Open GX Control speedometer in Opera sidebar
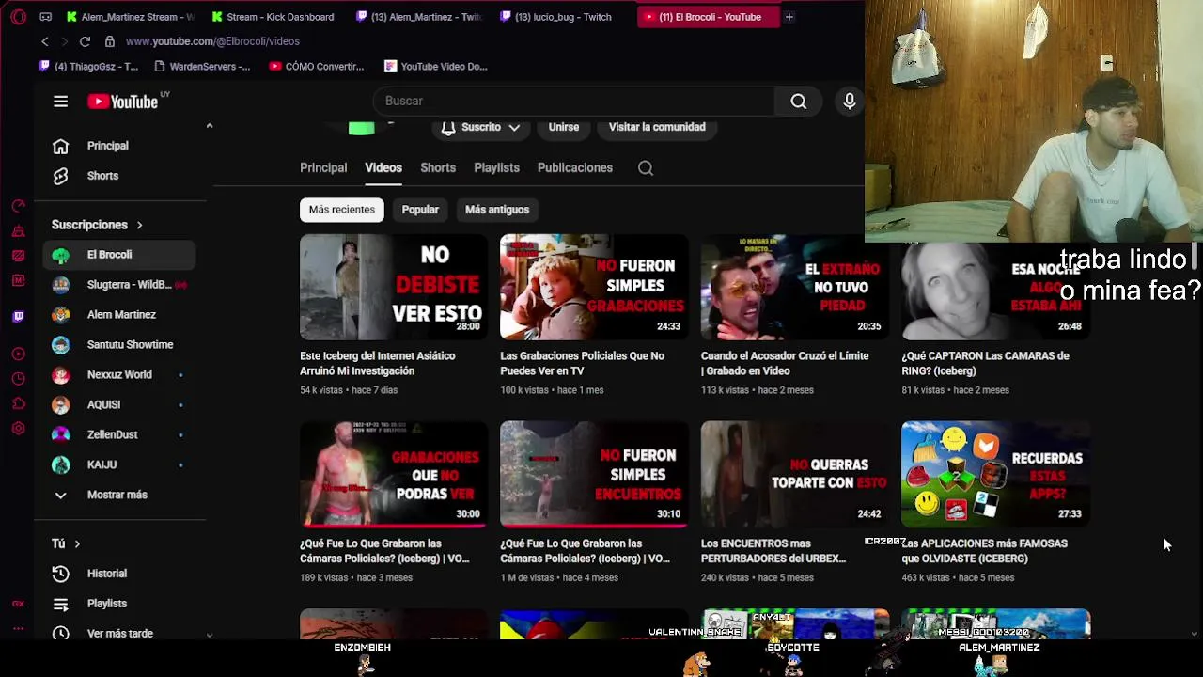1203x677 pixels. [18, 206]
